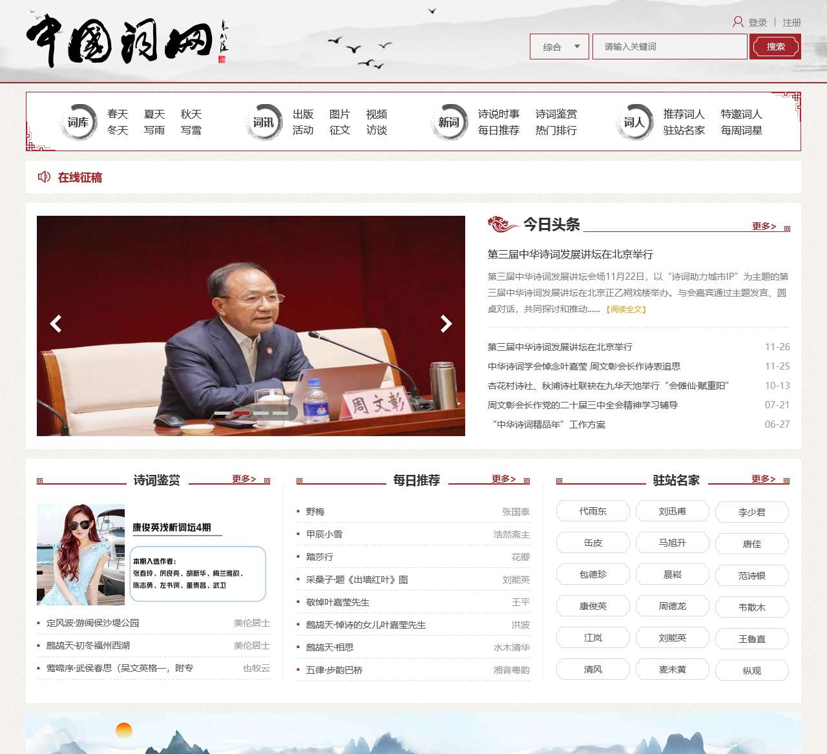Click the red 搜索 search button
This screenshot has width=827, height=754.
(775, 47)
